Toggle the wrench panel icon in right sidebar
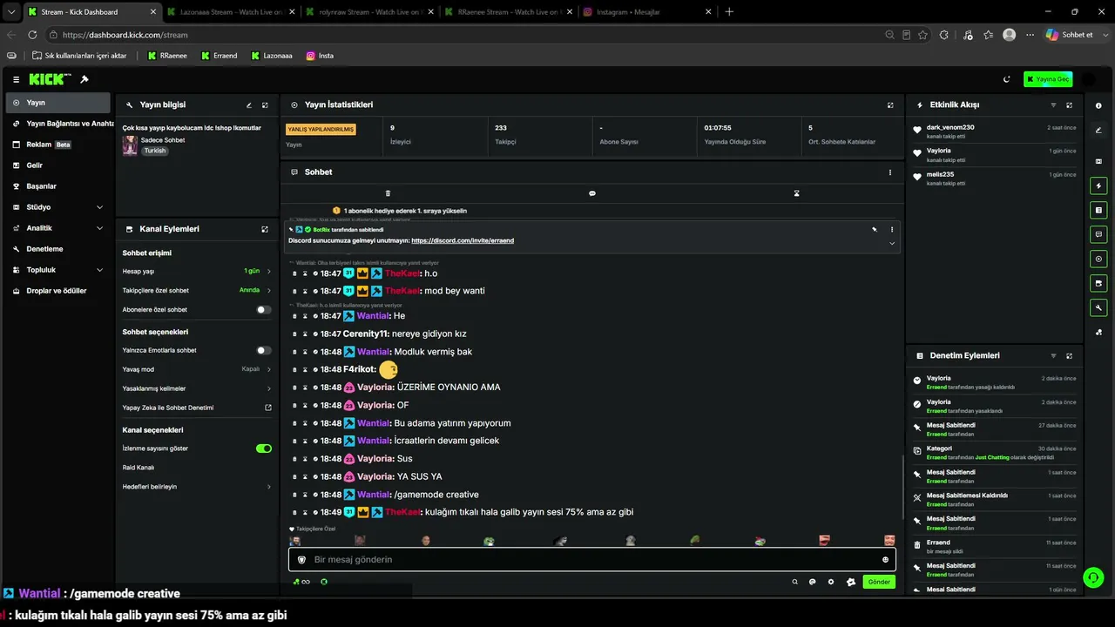Viewport: 1115px width, 627px height. pos(1098,307)
